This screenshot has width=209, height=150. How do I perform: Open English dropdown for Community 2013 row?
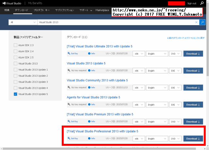click(x=157, y=88)
